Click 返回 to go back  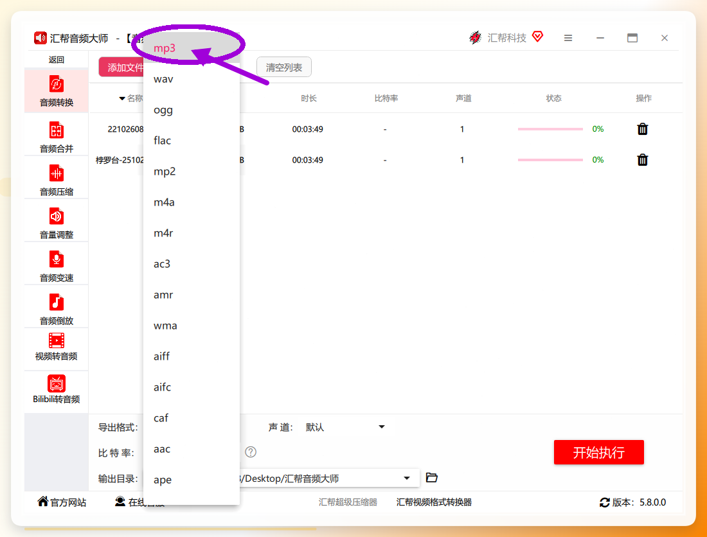tap(57, 60)
